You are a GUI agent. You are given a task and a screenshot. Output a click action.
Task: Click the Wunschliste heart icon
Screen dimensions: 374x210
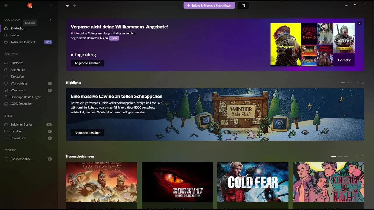pyautogui.click(x=6, y=83)
